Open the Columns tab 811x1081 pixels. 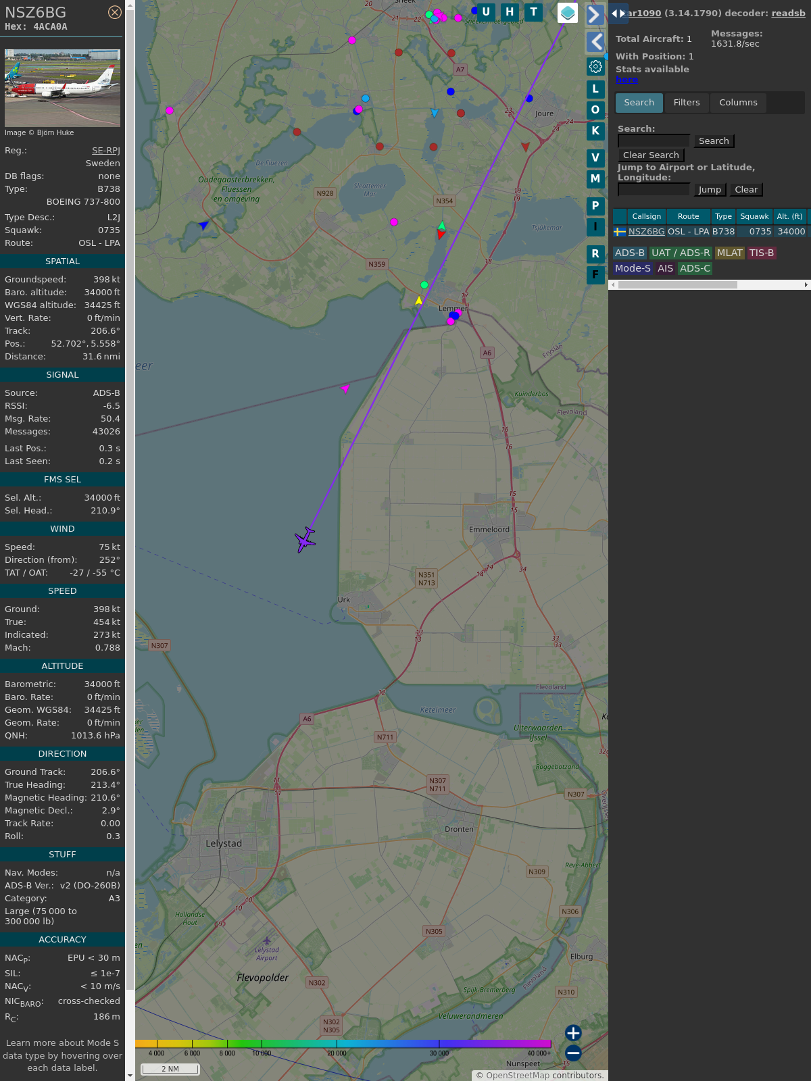point(738,103)
